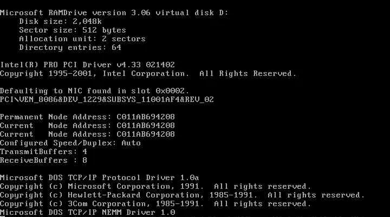Click the Intel PRO PCI Driver v4.33 line
This screenshot has width=390, height=217.
(87, 65)
